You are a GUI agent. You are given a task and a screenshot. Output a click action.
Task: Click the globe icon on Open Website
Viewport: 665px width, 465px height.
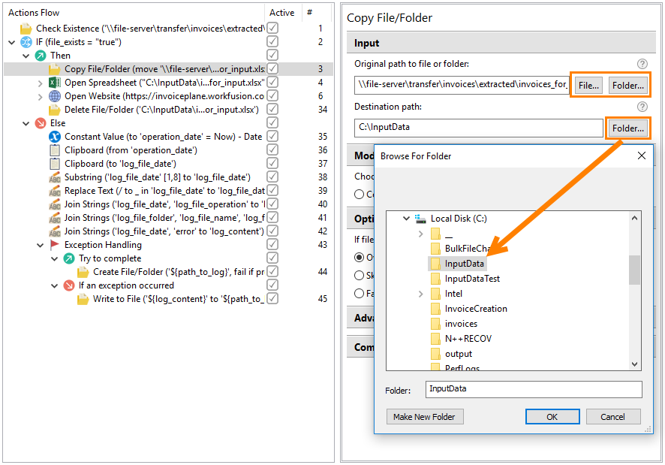[x=54, y=96]
